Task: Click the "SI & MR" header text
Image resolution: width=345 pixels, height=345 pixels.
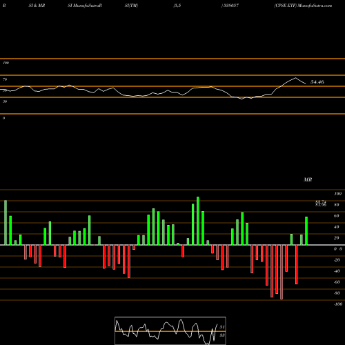Action: tap(37, 6)
